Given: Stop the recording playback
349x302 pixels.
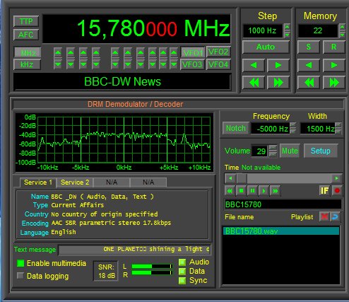Looking at the screenshot, I should 241,191.
